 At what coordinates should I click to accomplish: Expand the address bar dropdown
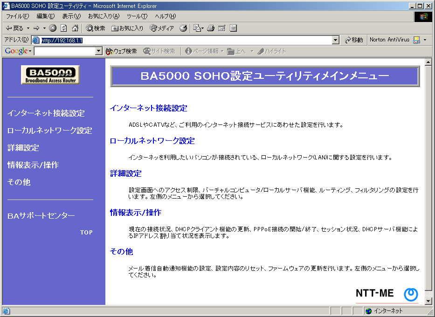point(336,41)
